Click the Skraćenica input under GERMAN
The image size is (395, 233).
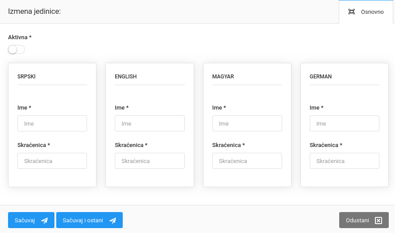[x=344, y=161]
